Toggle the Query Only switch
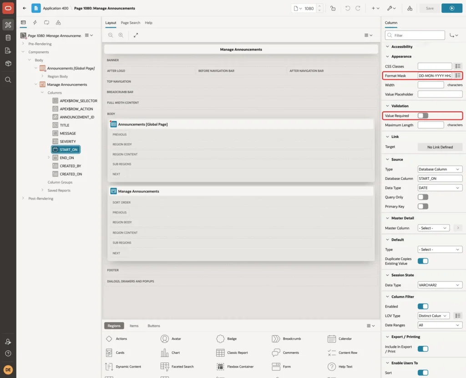 coord(423,197)
